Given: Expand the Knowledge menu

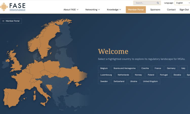Looking at the screenshot, I should pyautogui.click(x=114, y=10).
